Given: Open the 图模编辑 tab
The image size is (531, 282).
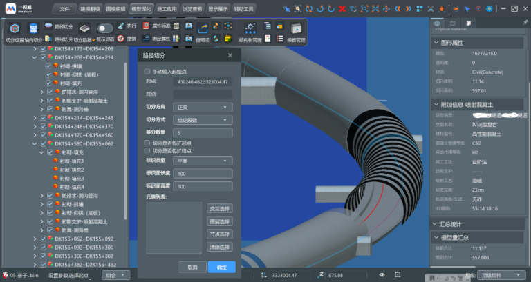Looking at the screenshot, I should click(115, 9).
